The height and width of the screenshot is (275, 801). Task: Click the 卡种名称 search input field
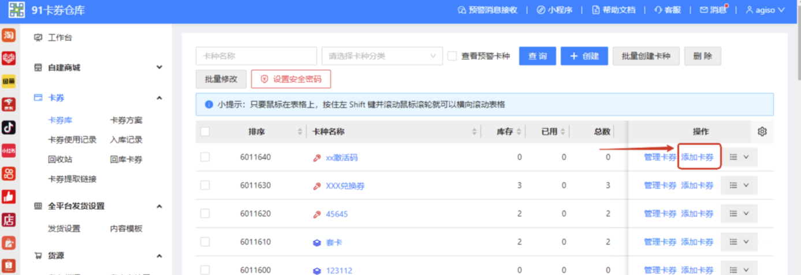256,56
